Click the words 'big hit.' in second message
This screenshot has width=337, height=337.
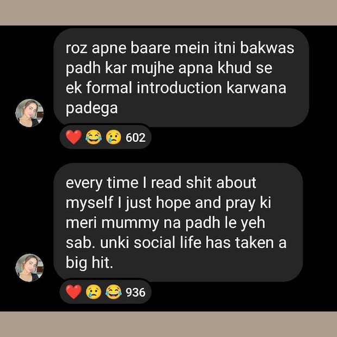click(89, 263)
